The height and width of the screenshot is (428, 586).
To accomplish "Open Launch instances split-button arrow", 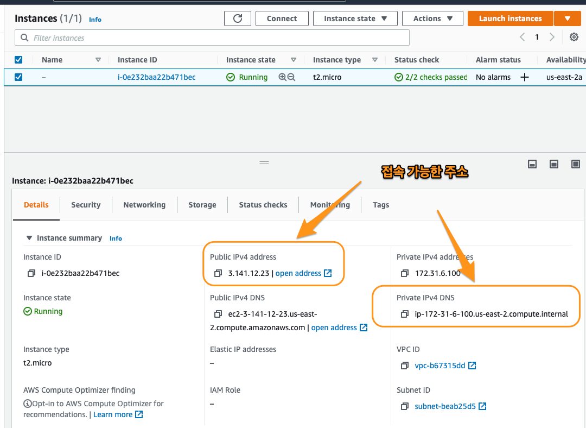I will click(x=568, y=18).
